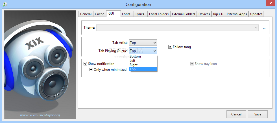Toggle the Show notification checkbox
This screenshot has width=277, height=123.
click(x=99, y=64)
